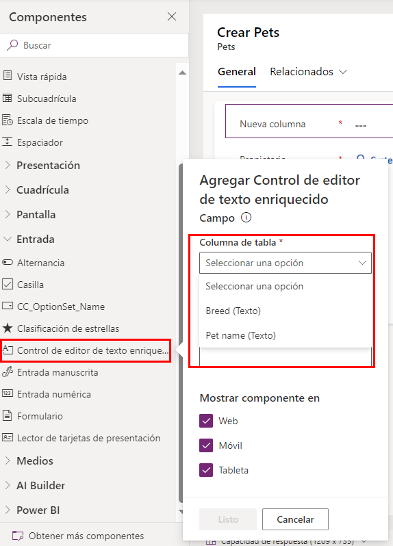Select the CC_OptionSet_Name component icon

tap(8, 306)
